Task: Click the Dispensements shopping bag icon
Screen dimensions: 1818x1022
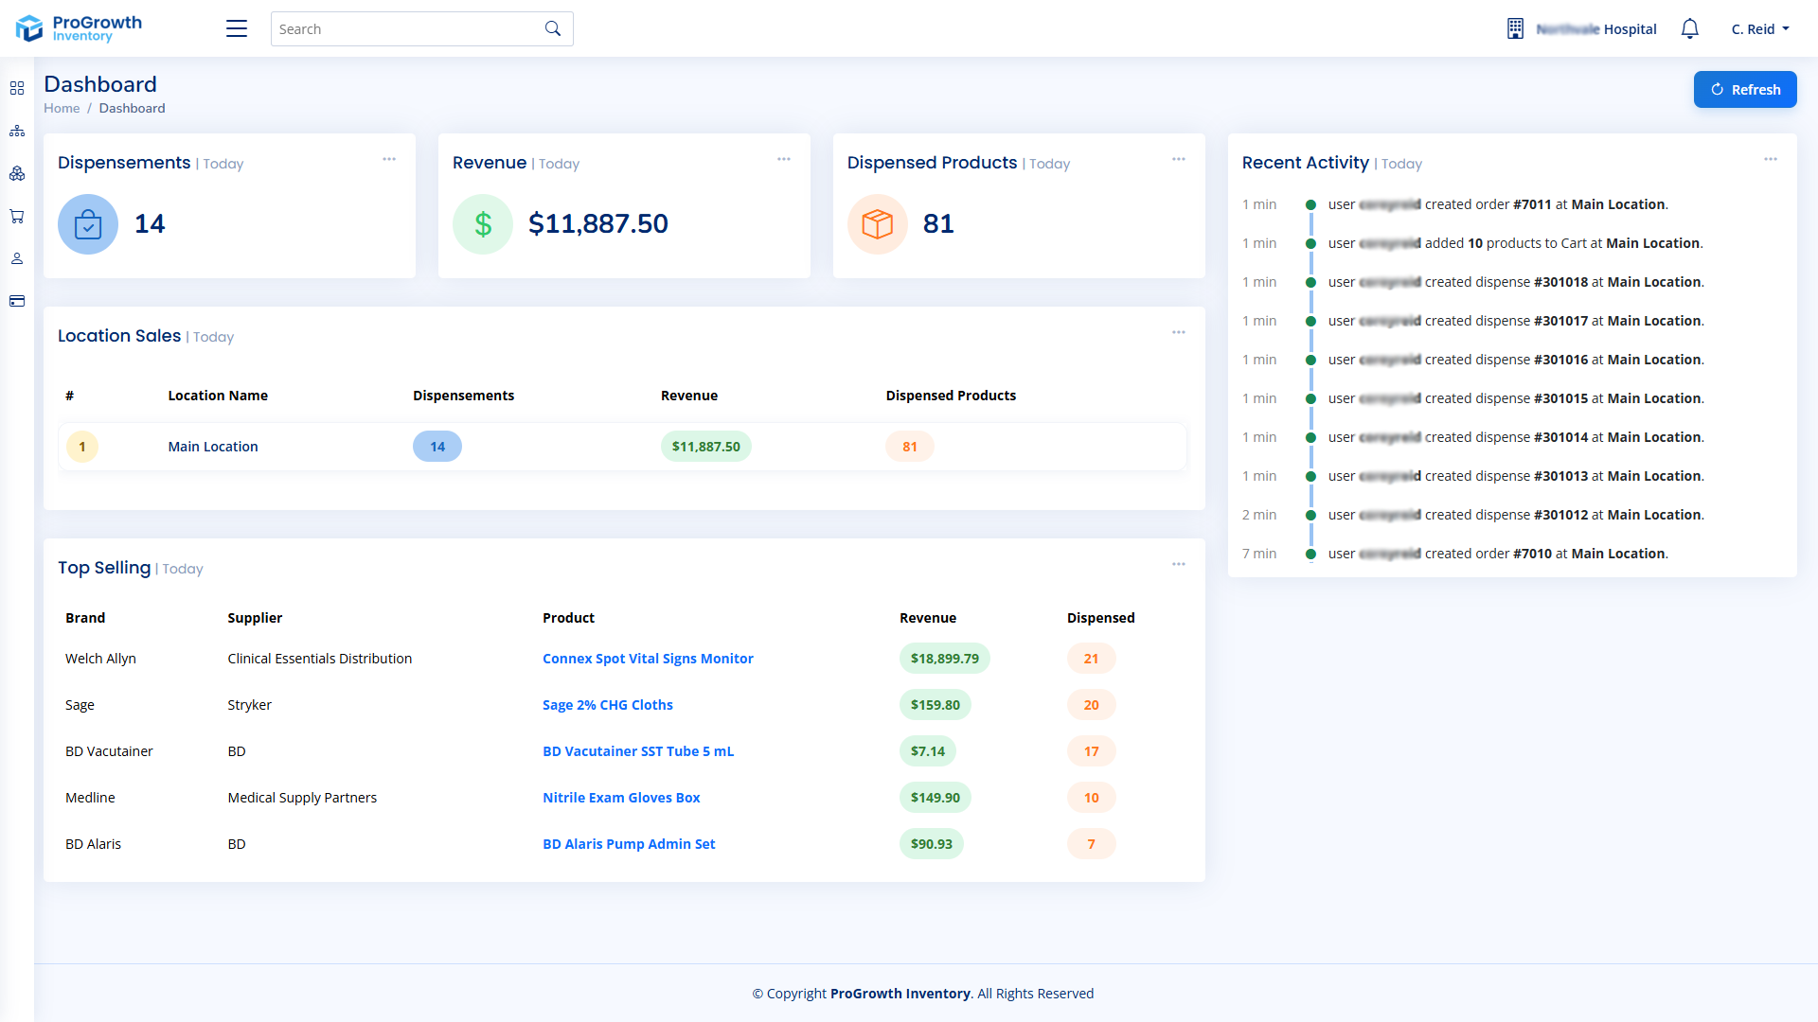Action: (88, 224)
